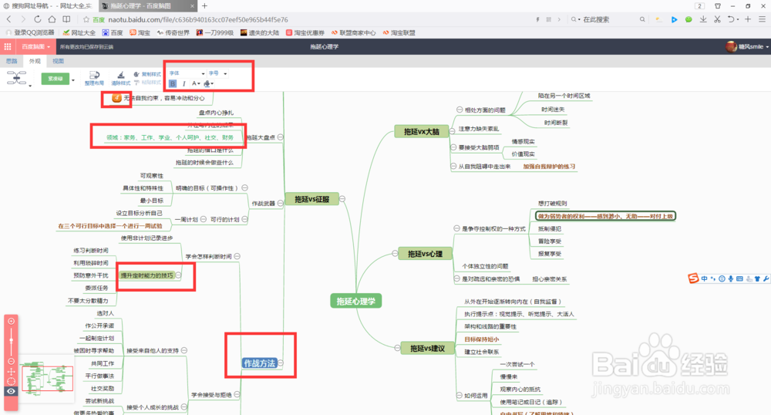Open the apps grid icon in header
The image size is (771, 415).
point(8,47)
